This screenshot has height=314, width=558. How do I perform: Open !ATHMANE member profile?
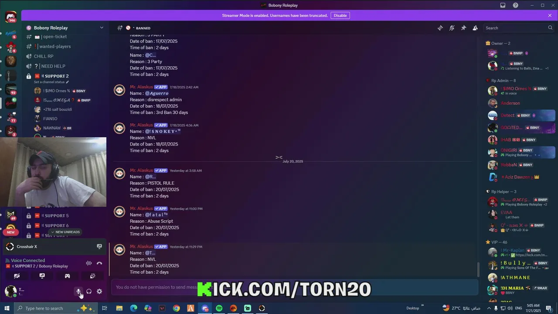(x=521, y=277)
